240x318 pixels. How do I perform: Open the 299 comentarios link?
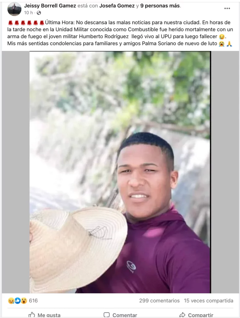coord(159,301)
